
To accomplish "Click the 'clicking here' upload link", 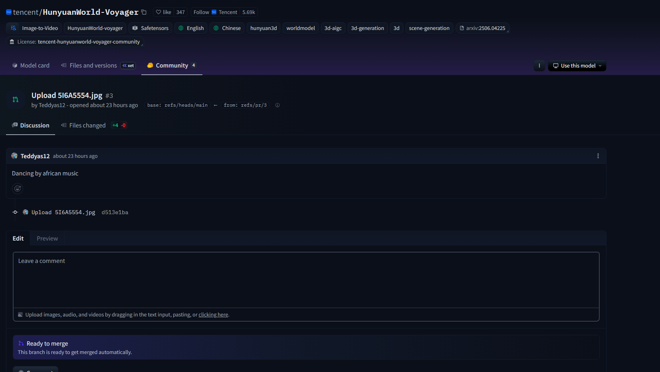I will pos(214,315).
